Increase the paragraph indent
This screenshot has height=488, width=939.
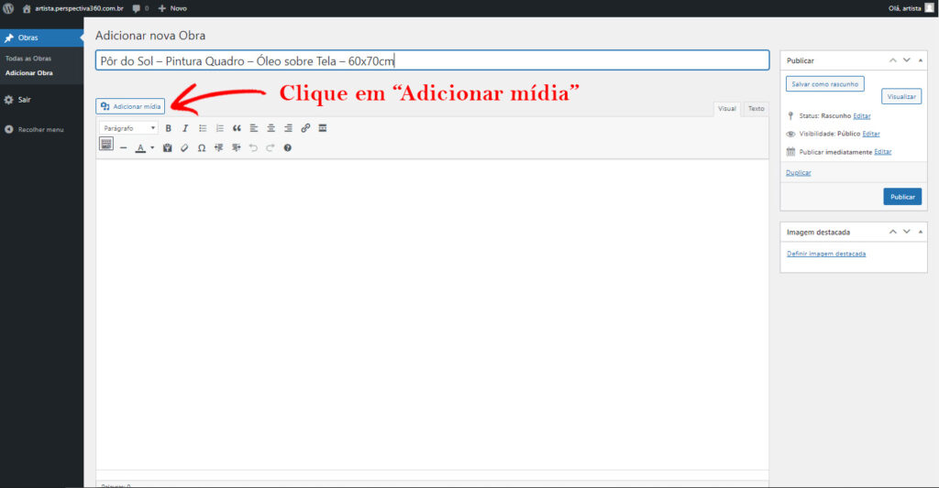point(236,147)
